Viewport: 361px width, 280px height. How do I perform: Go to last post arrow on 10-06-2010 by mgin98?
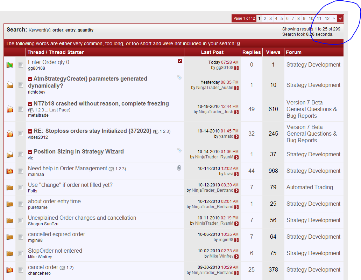point(236,240)
